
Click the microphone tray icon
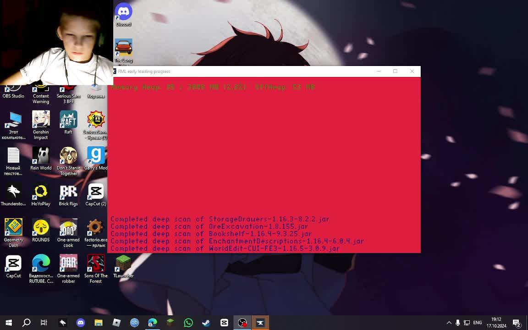(x=457, y=323)
